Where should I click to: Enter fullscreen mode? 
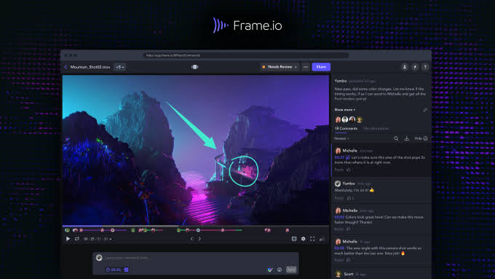click(312, 239)
